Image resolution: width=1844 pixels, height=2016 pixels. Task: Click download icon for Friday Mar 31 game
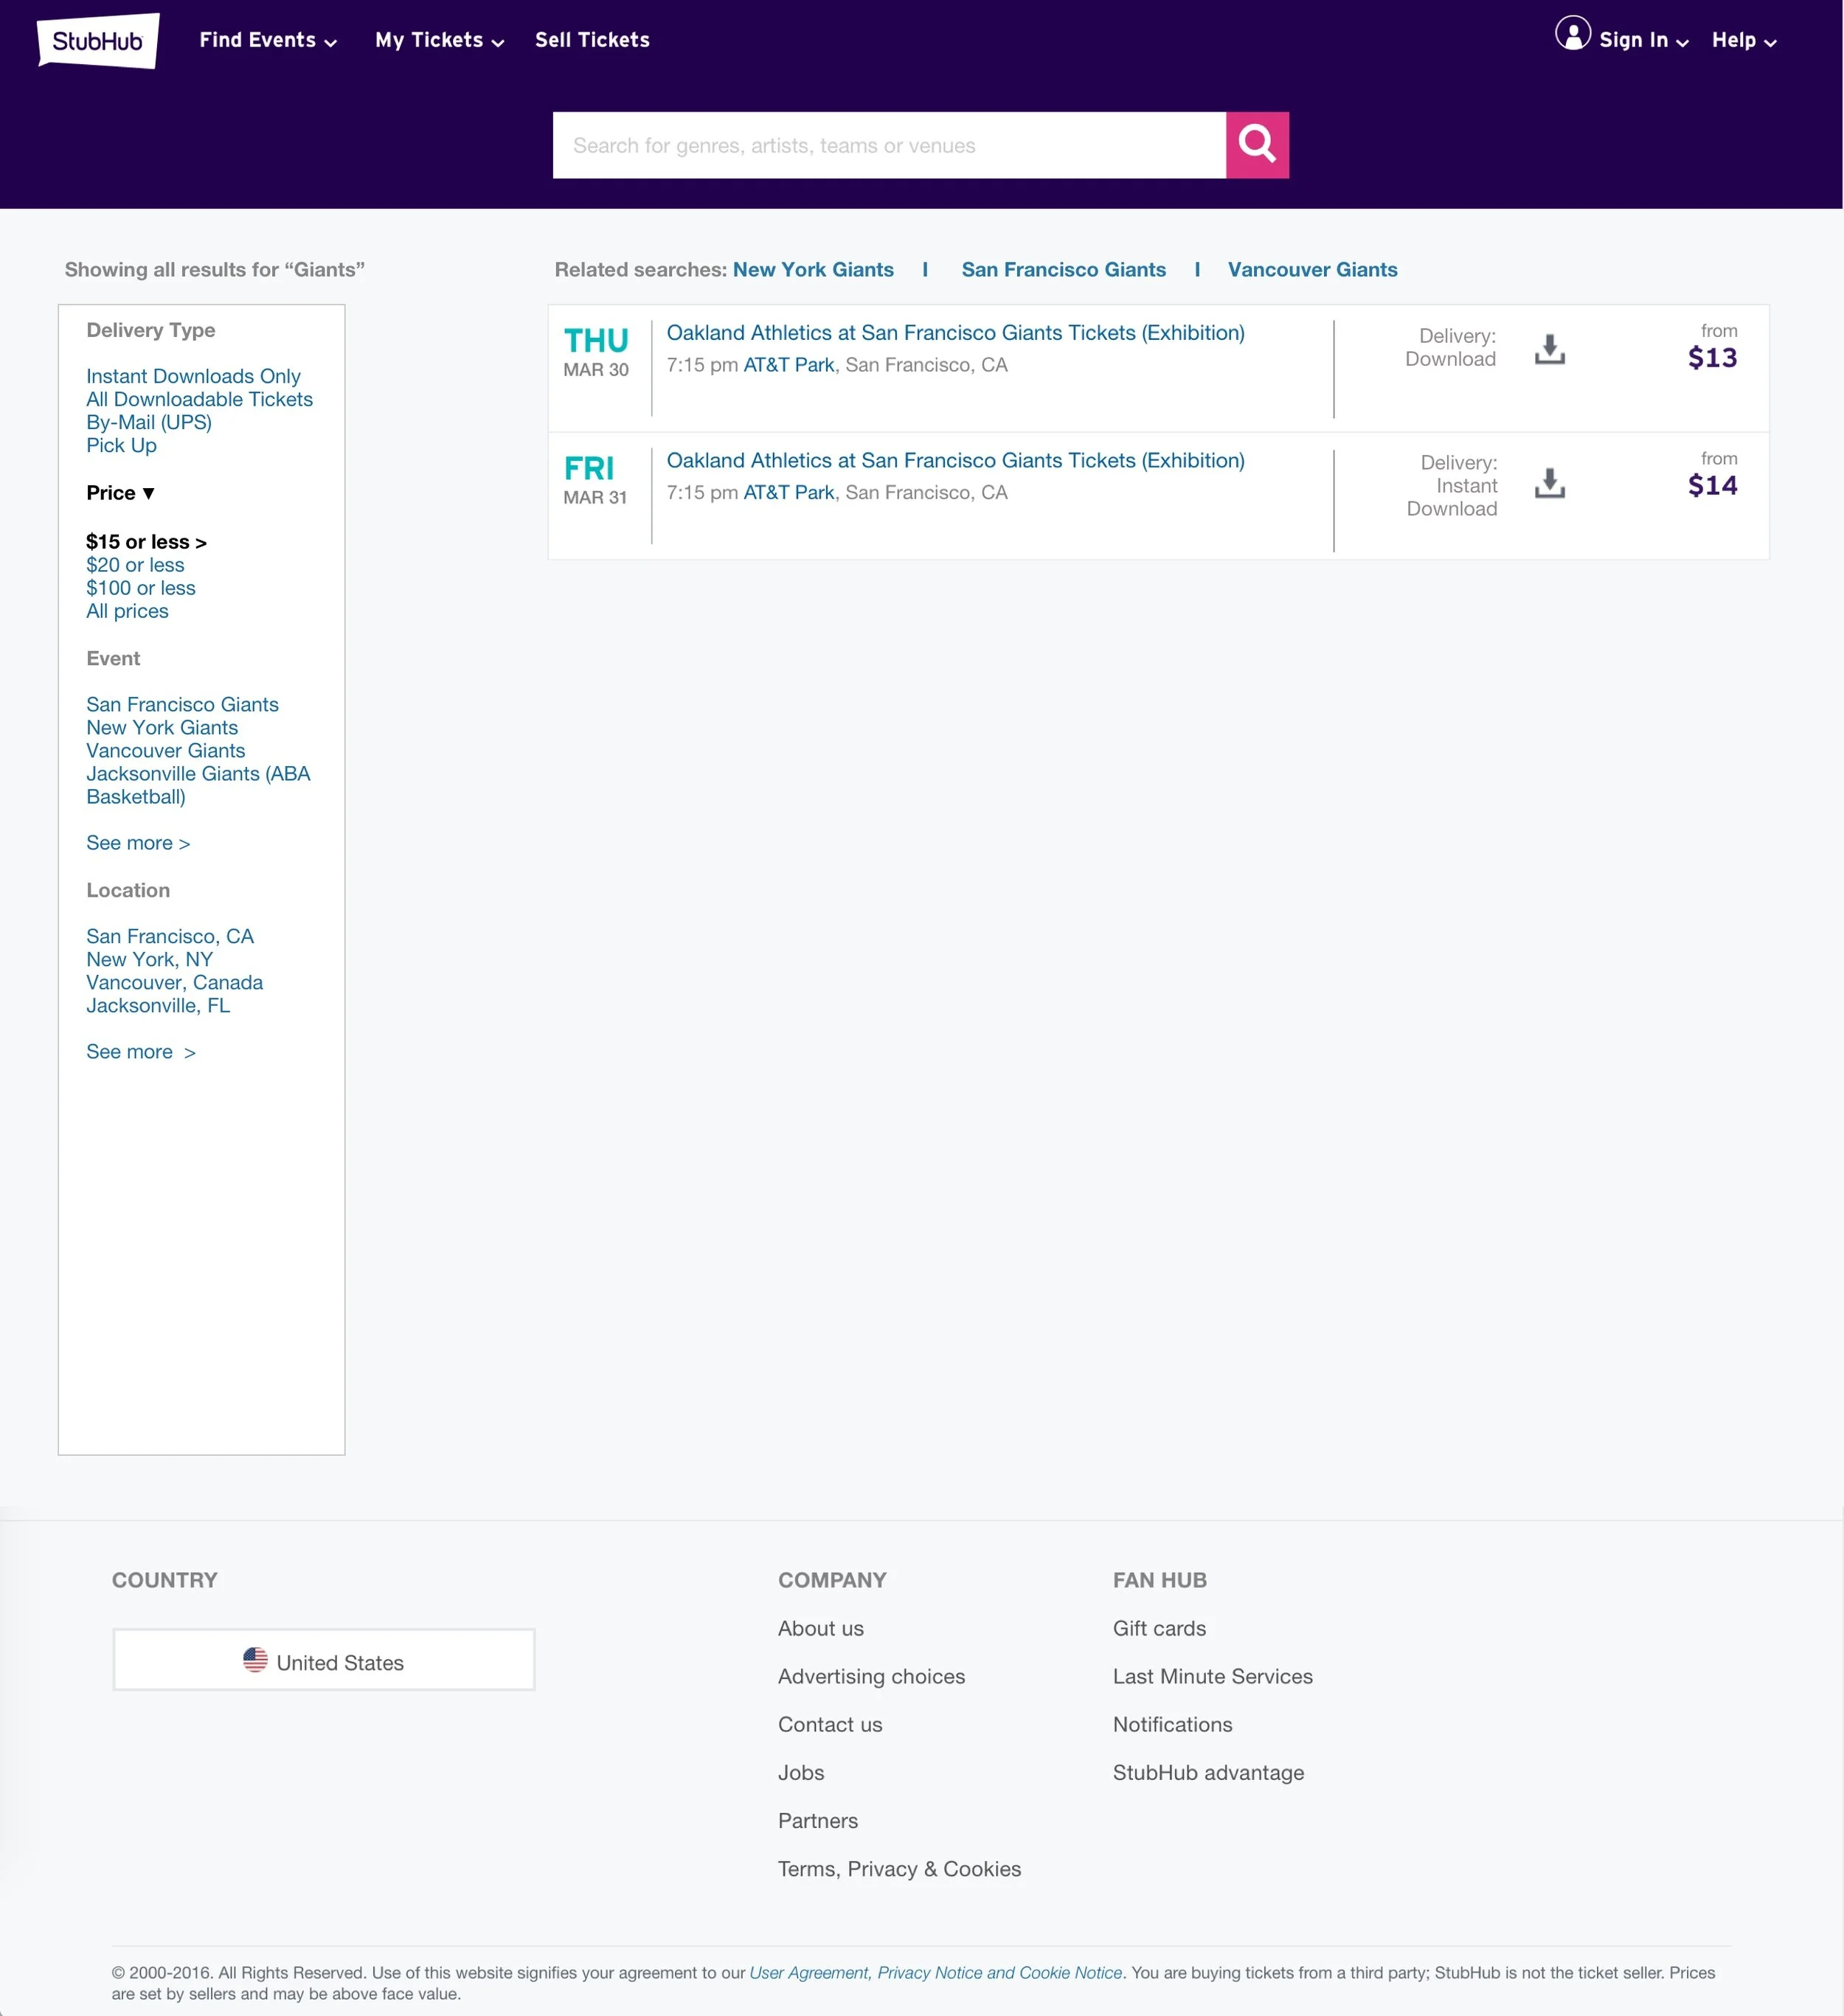pyautogui.click(x=1549, y=483)
